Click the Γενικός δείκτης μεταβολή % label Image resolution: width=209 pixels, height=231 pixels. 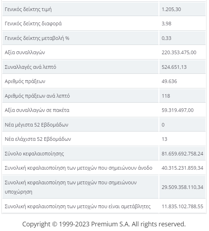point(37,38)
